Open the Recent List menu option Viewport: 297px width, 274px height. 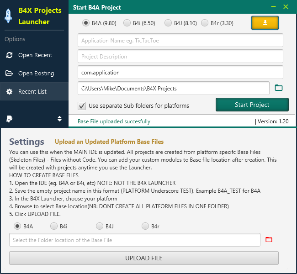[34, 91]
